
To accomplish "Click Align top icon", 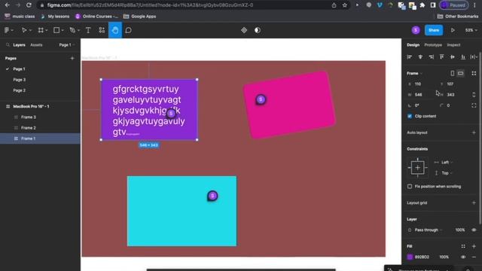I will [442, 57].
